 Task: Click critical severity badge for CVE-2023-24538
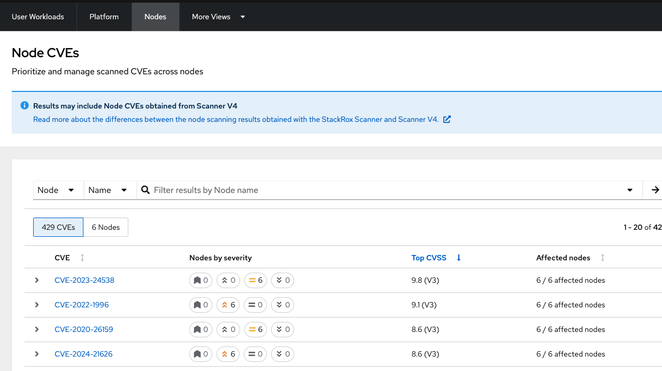[201, 280]
